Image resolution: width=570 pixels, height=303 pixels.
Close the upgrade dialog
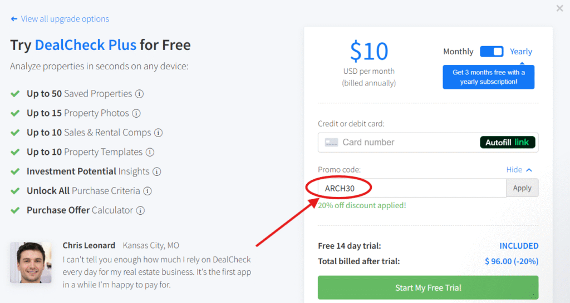point(559,8)
